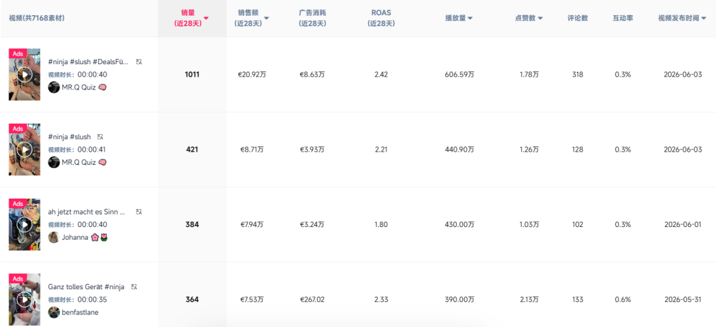The width and height of the screenshot is (716, 327).
Task: Open the Johanna creator name
Action: pos(75,237)
